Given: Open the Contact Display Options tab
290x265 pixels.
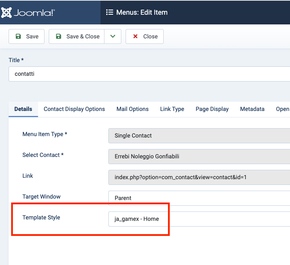Looking at the screenshot, I should pos(74,109).
